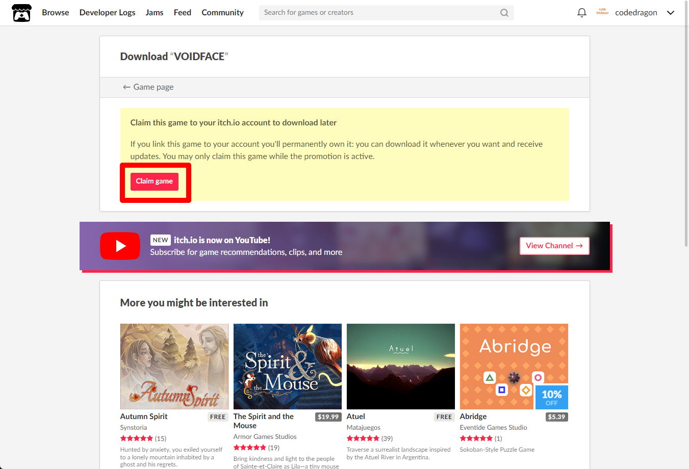
Task: Open the Jams page
Action: point(155,13)
